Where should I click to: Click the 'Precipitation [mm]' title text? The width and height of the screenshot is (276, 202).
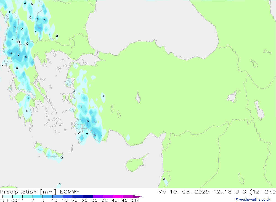(28, 192)
